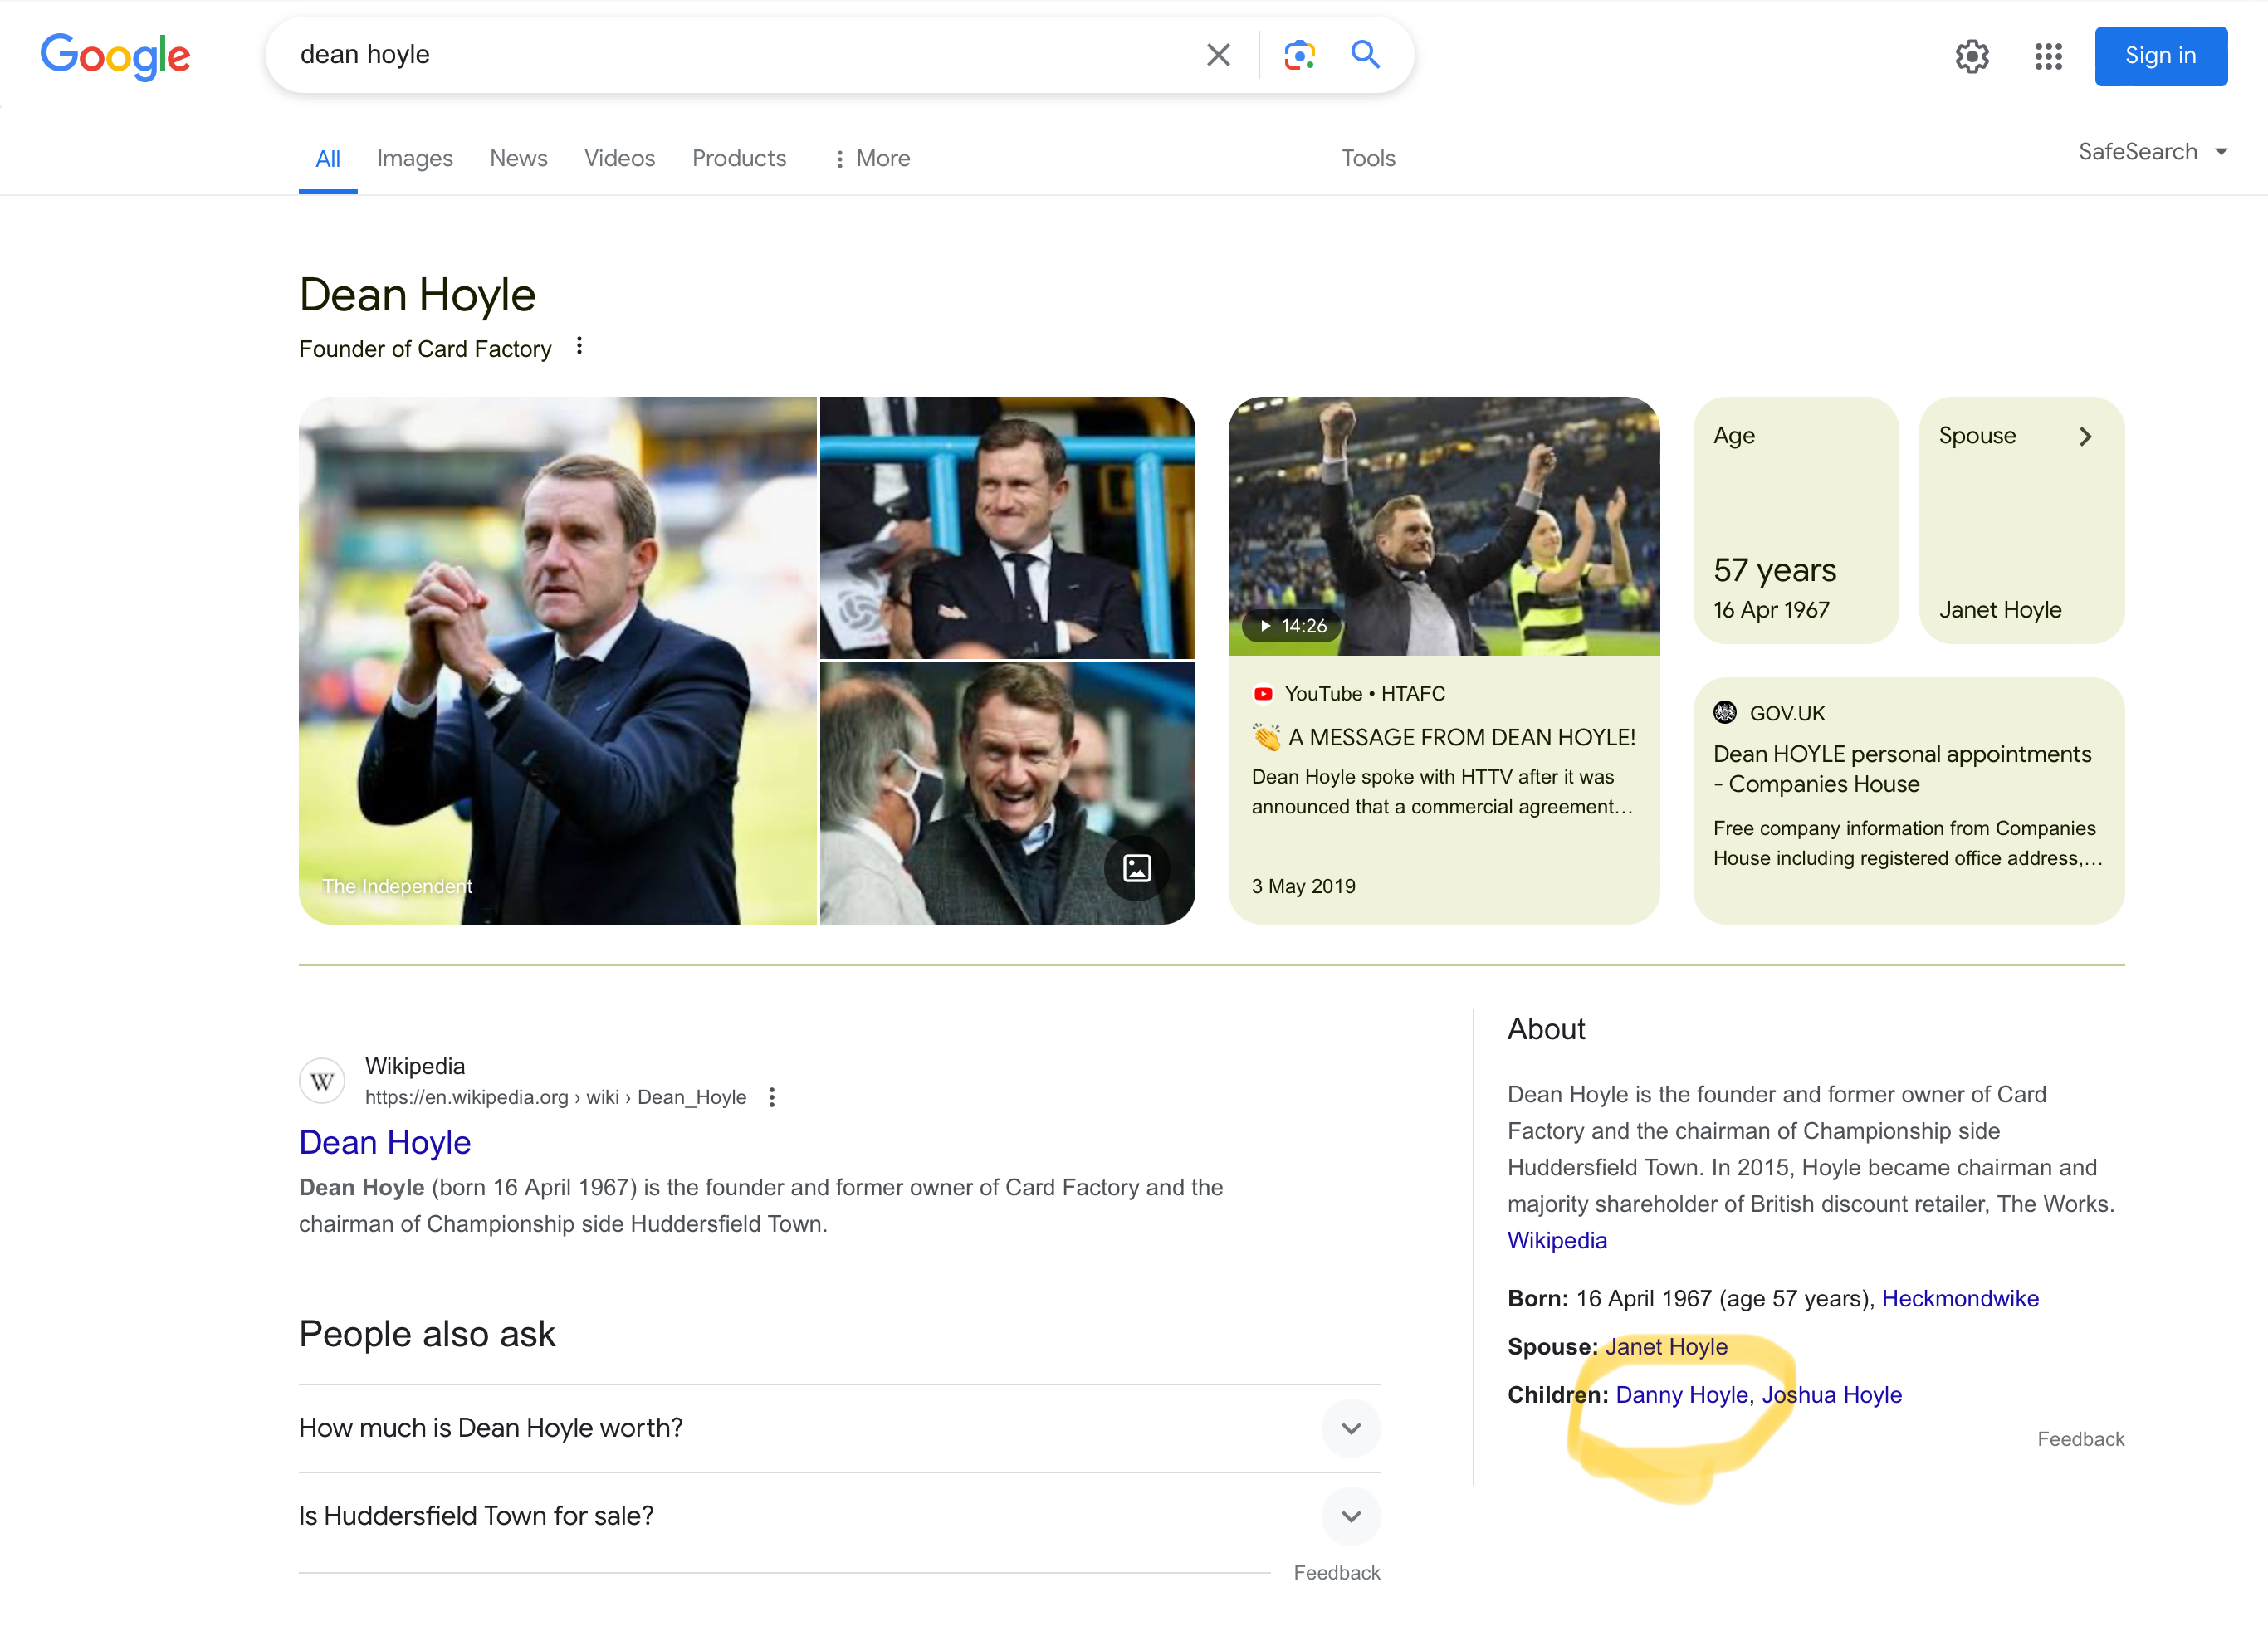
Task: Open the Tools options
Action: coord(1367,158)
